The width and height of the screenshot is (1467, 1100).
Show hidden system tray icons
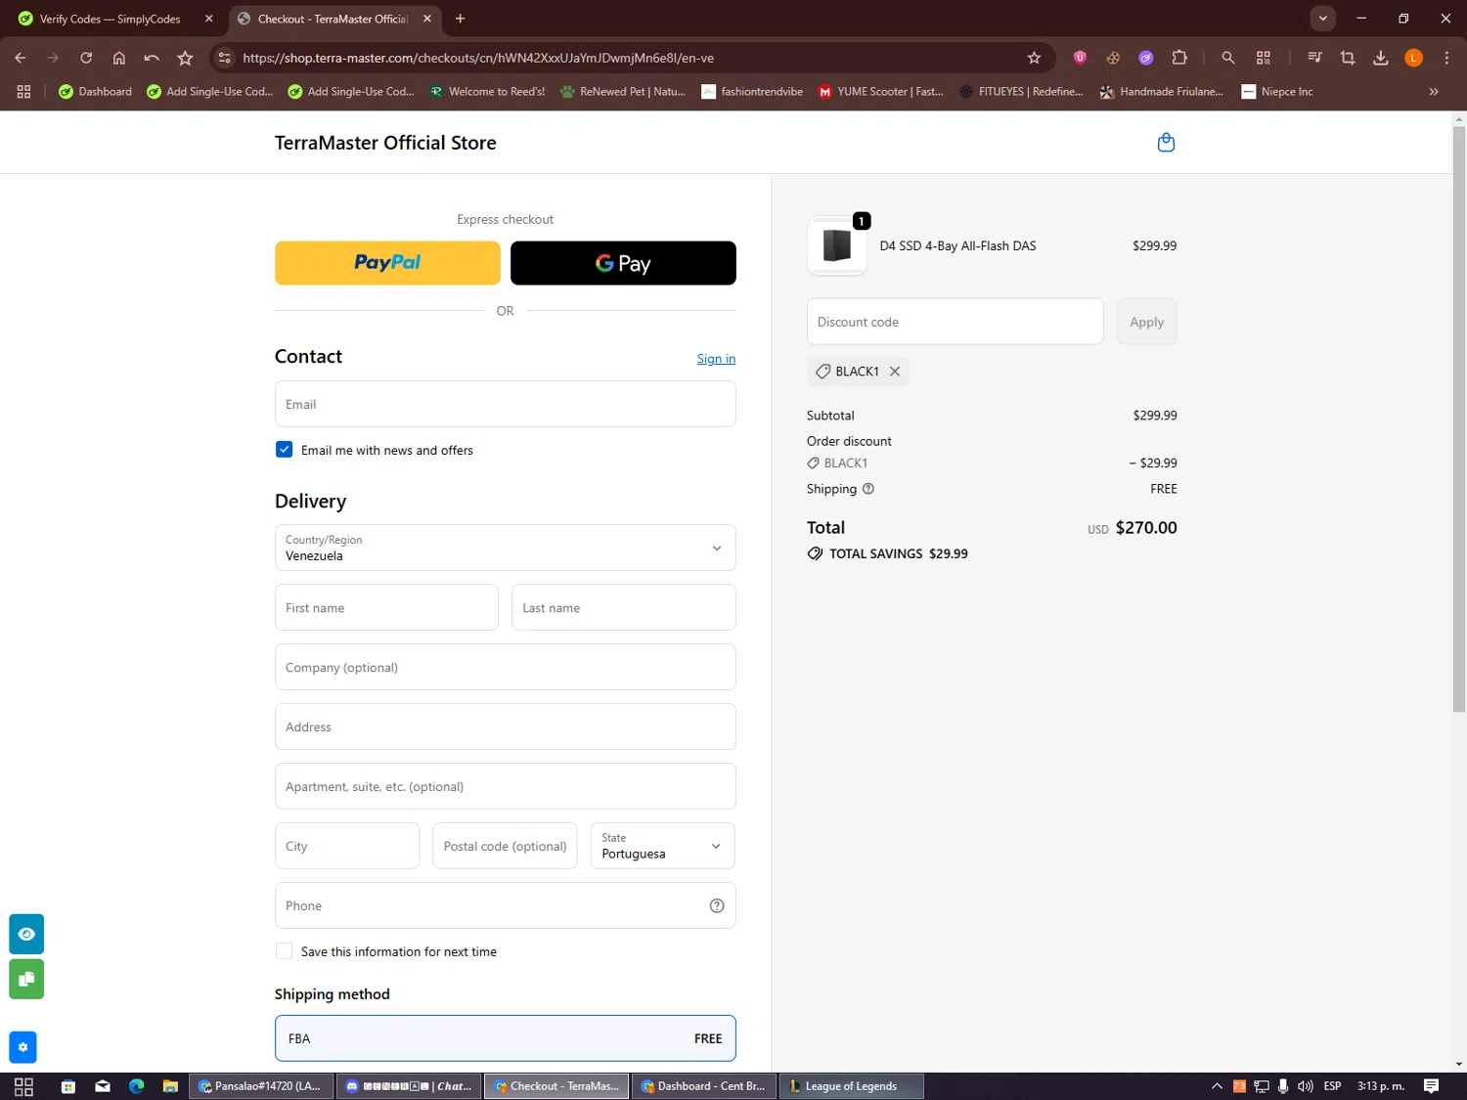click(1217, 1086)
